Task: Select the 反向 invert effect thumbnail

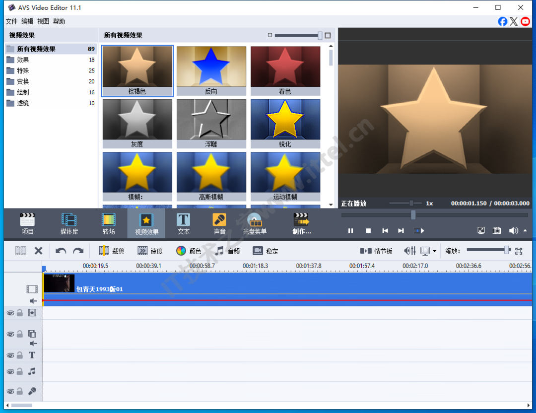Action: click(211, 71)
